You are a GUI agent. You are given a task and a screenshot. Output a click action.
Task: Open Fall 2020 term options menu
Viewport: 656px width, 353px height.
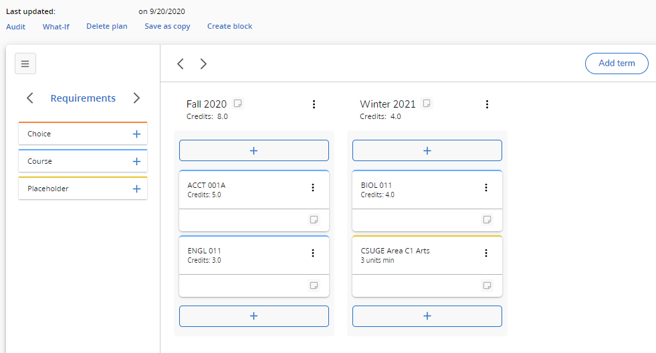click(314, 104)
